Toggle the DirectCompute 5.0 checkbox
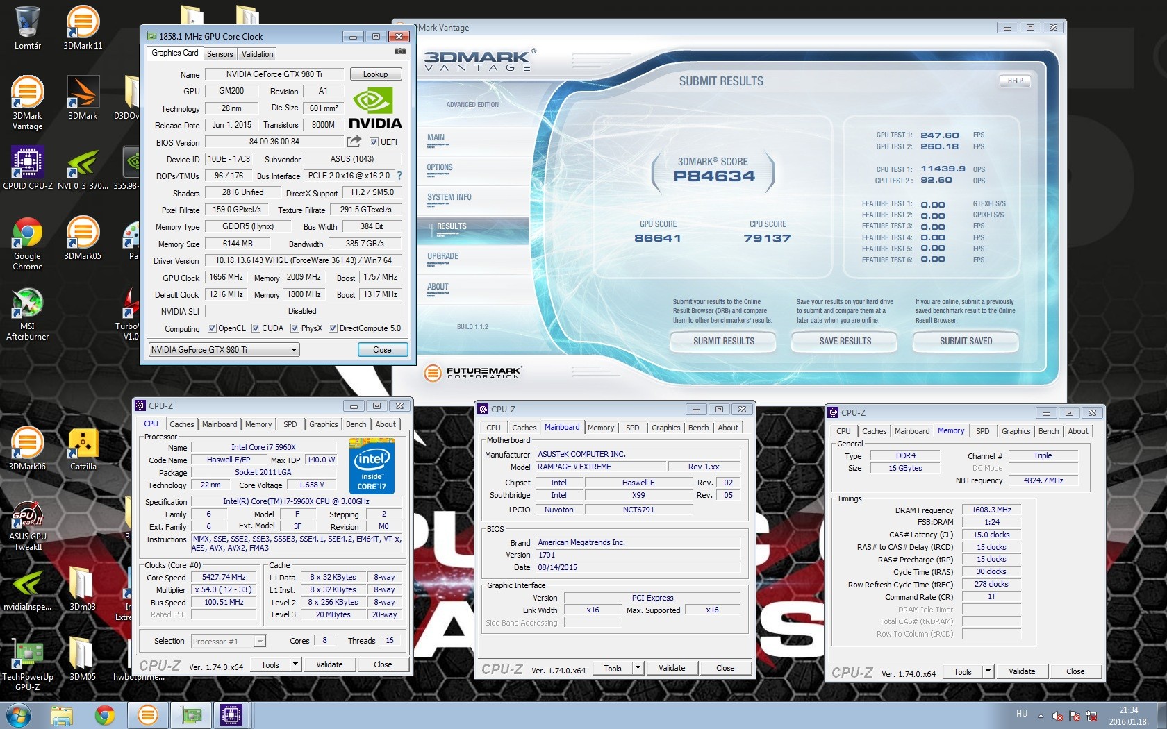 333,328
